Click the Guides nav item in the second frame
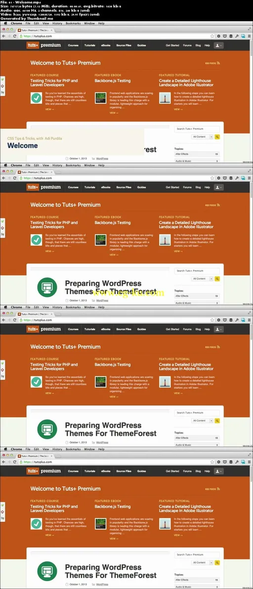 [141, 187]
